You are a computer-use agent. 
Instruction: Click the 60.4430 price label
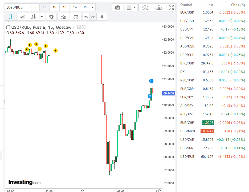click(x=169, y=93)
